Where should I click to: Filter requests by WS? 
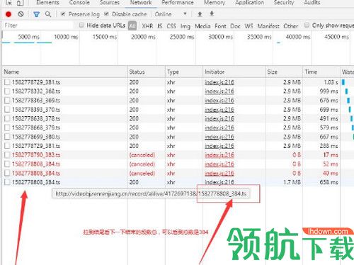249,26
